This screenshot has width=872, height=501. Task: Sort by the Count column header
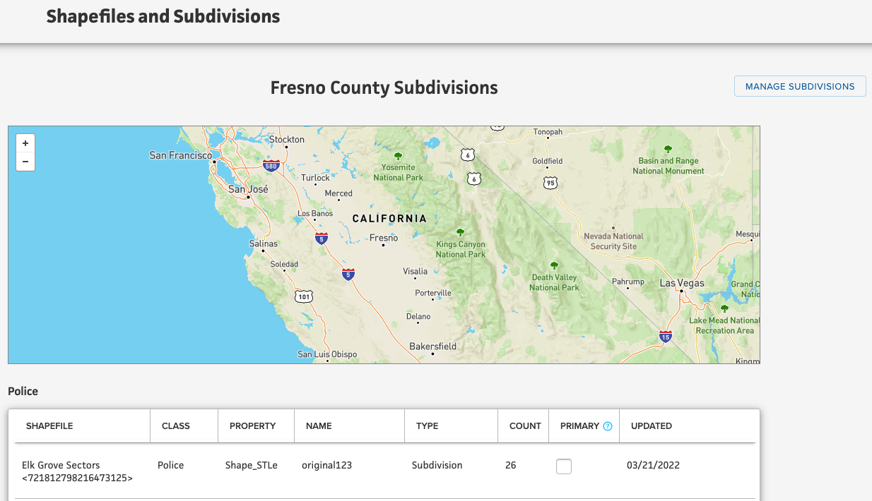(525, 426)
